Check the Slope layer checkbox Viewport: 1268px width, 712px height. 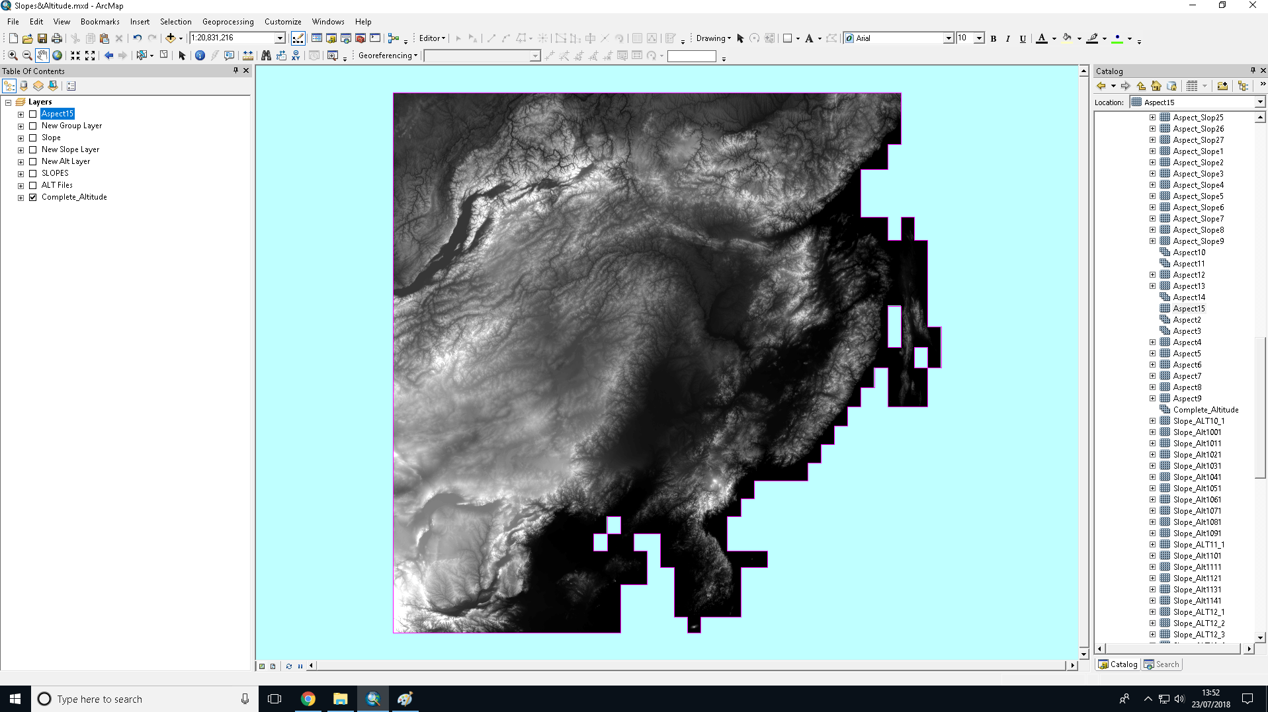pos(32,137)
